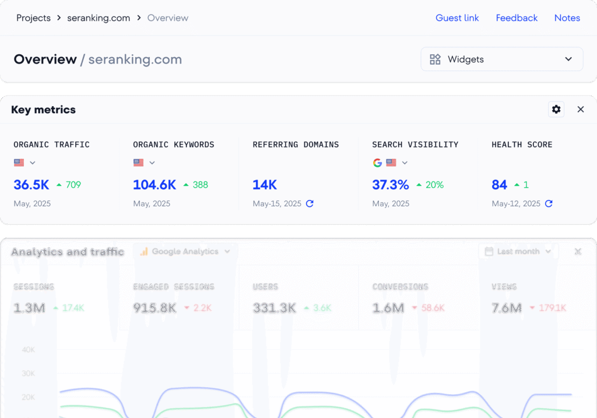Open the Last month period dropdown
Image resolution: width=597 pixels, height=418 pixels.
point(518,251)
